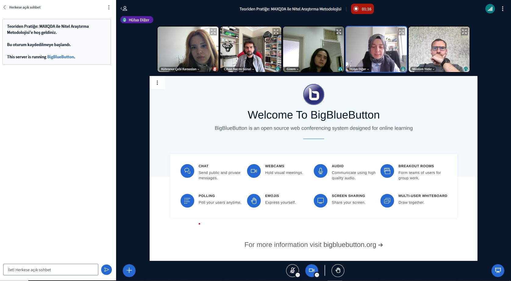511x281 pixels.
Task: Unmute the microphone button
Action: coord(292,270)
